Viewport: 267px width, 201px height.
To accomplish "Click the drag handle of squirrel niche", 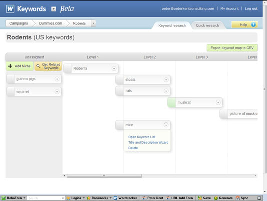I will [x=11, y=92].
